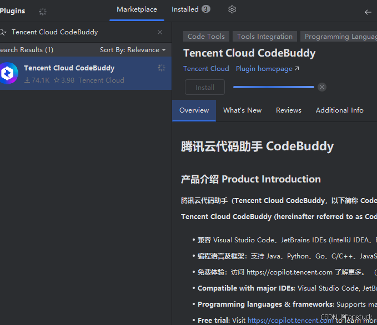377x325 pixels.
Task: Click the Install button
Action: (x=205, y=87)
